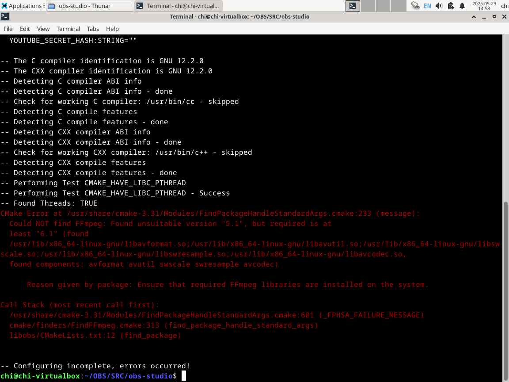
Task: Maximize the terminal window
Action: pyautogui.click(x=494, y=16)
